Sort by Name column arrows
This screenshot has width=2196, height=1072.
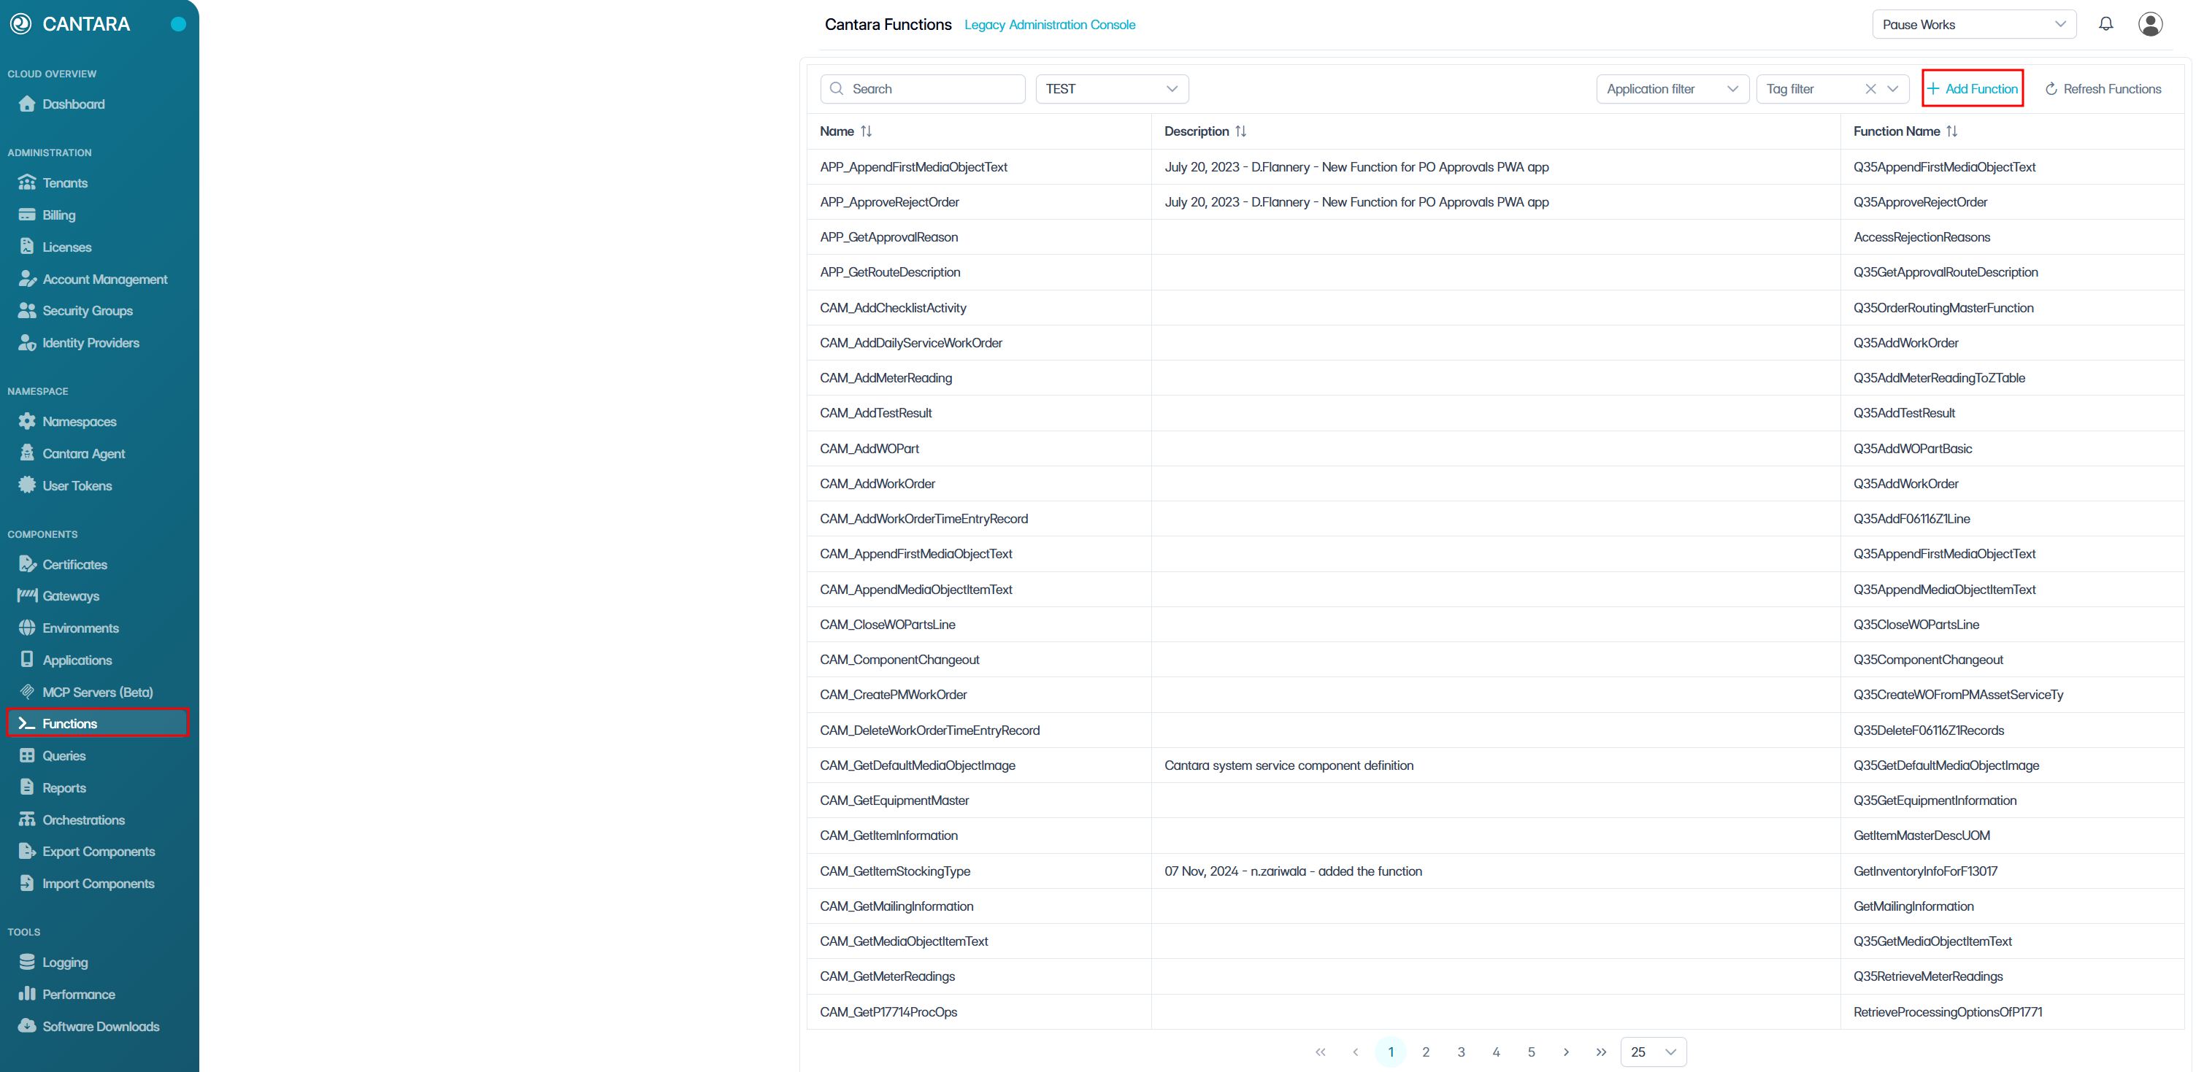pos(866,131)
